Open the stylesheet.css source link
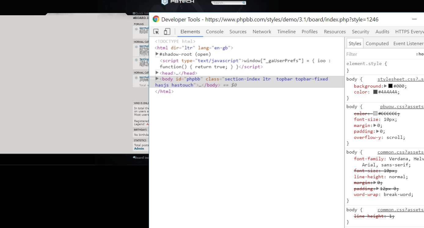Screen dimensions: 424x228 coord(400,79)
